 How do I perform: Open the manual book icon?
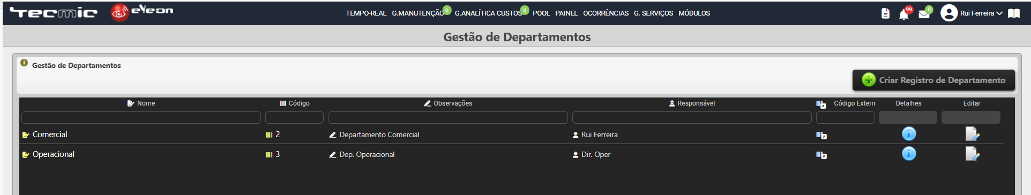[x=1014, y=13]
